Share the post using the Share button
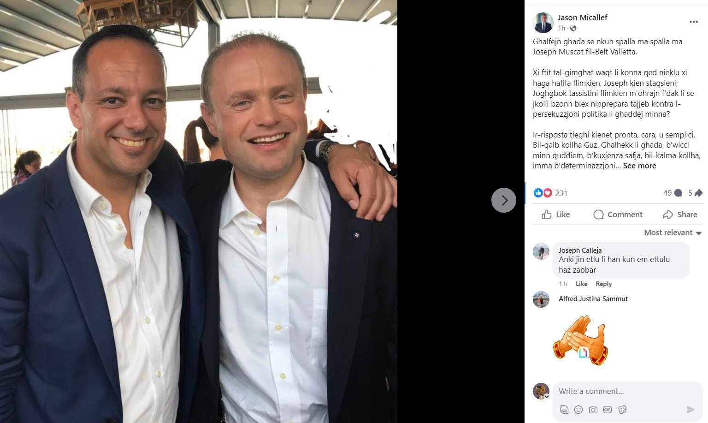This screenshot has height=423, width=708. (x=680, y=214)
